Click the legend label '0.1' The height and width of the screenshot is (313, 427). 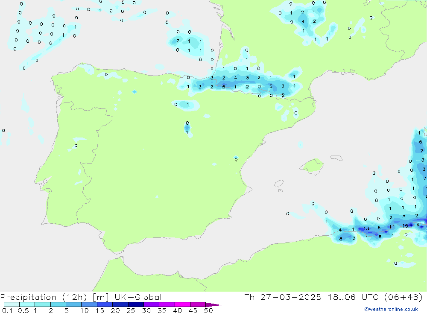[7, 310]
